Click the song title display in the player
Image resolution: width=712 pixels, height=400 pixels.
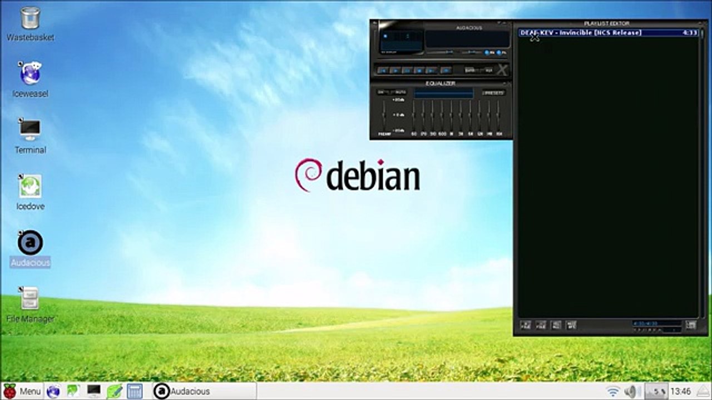click(467, 39)
